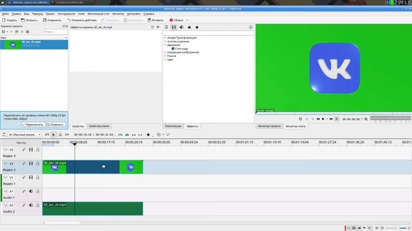Expand the Коррекция изображения category
Screen dimensions: 412x231
165,53
